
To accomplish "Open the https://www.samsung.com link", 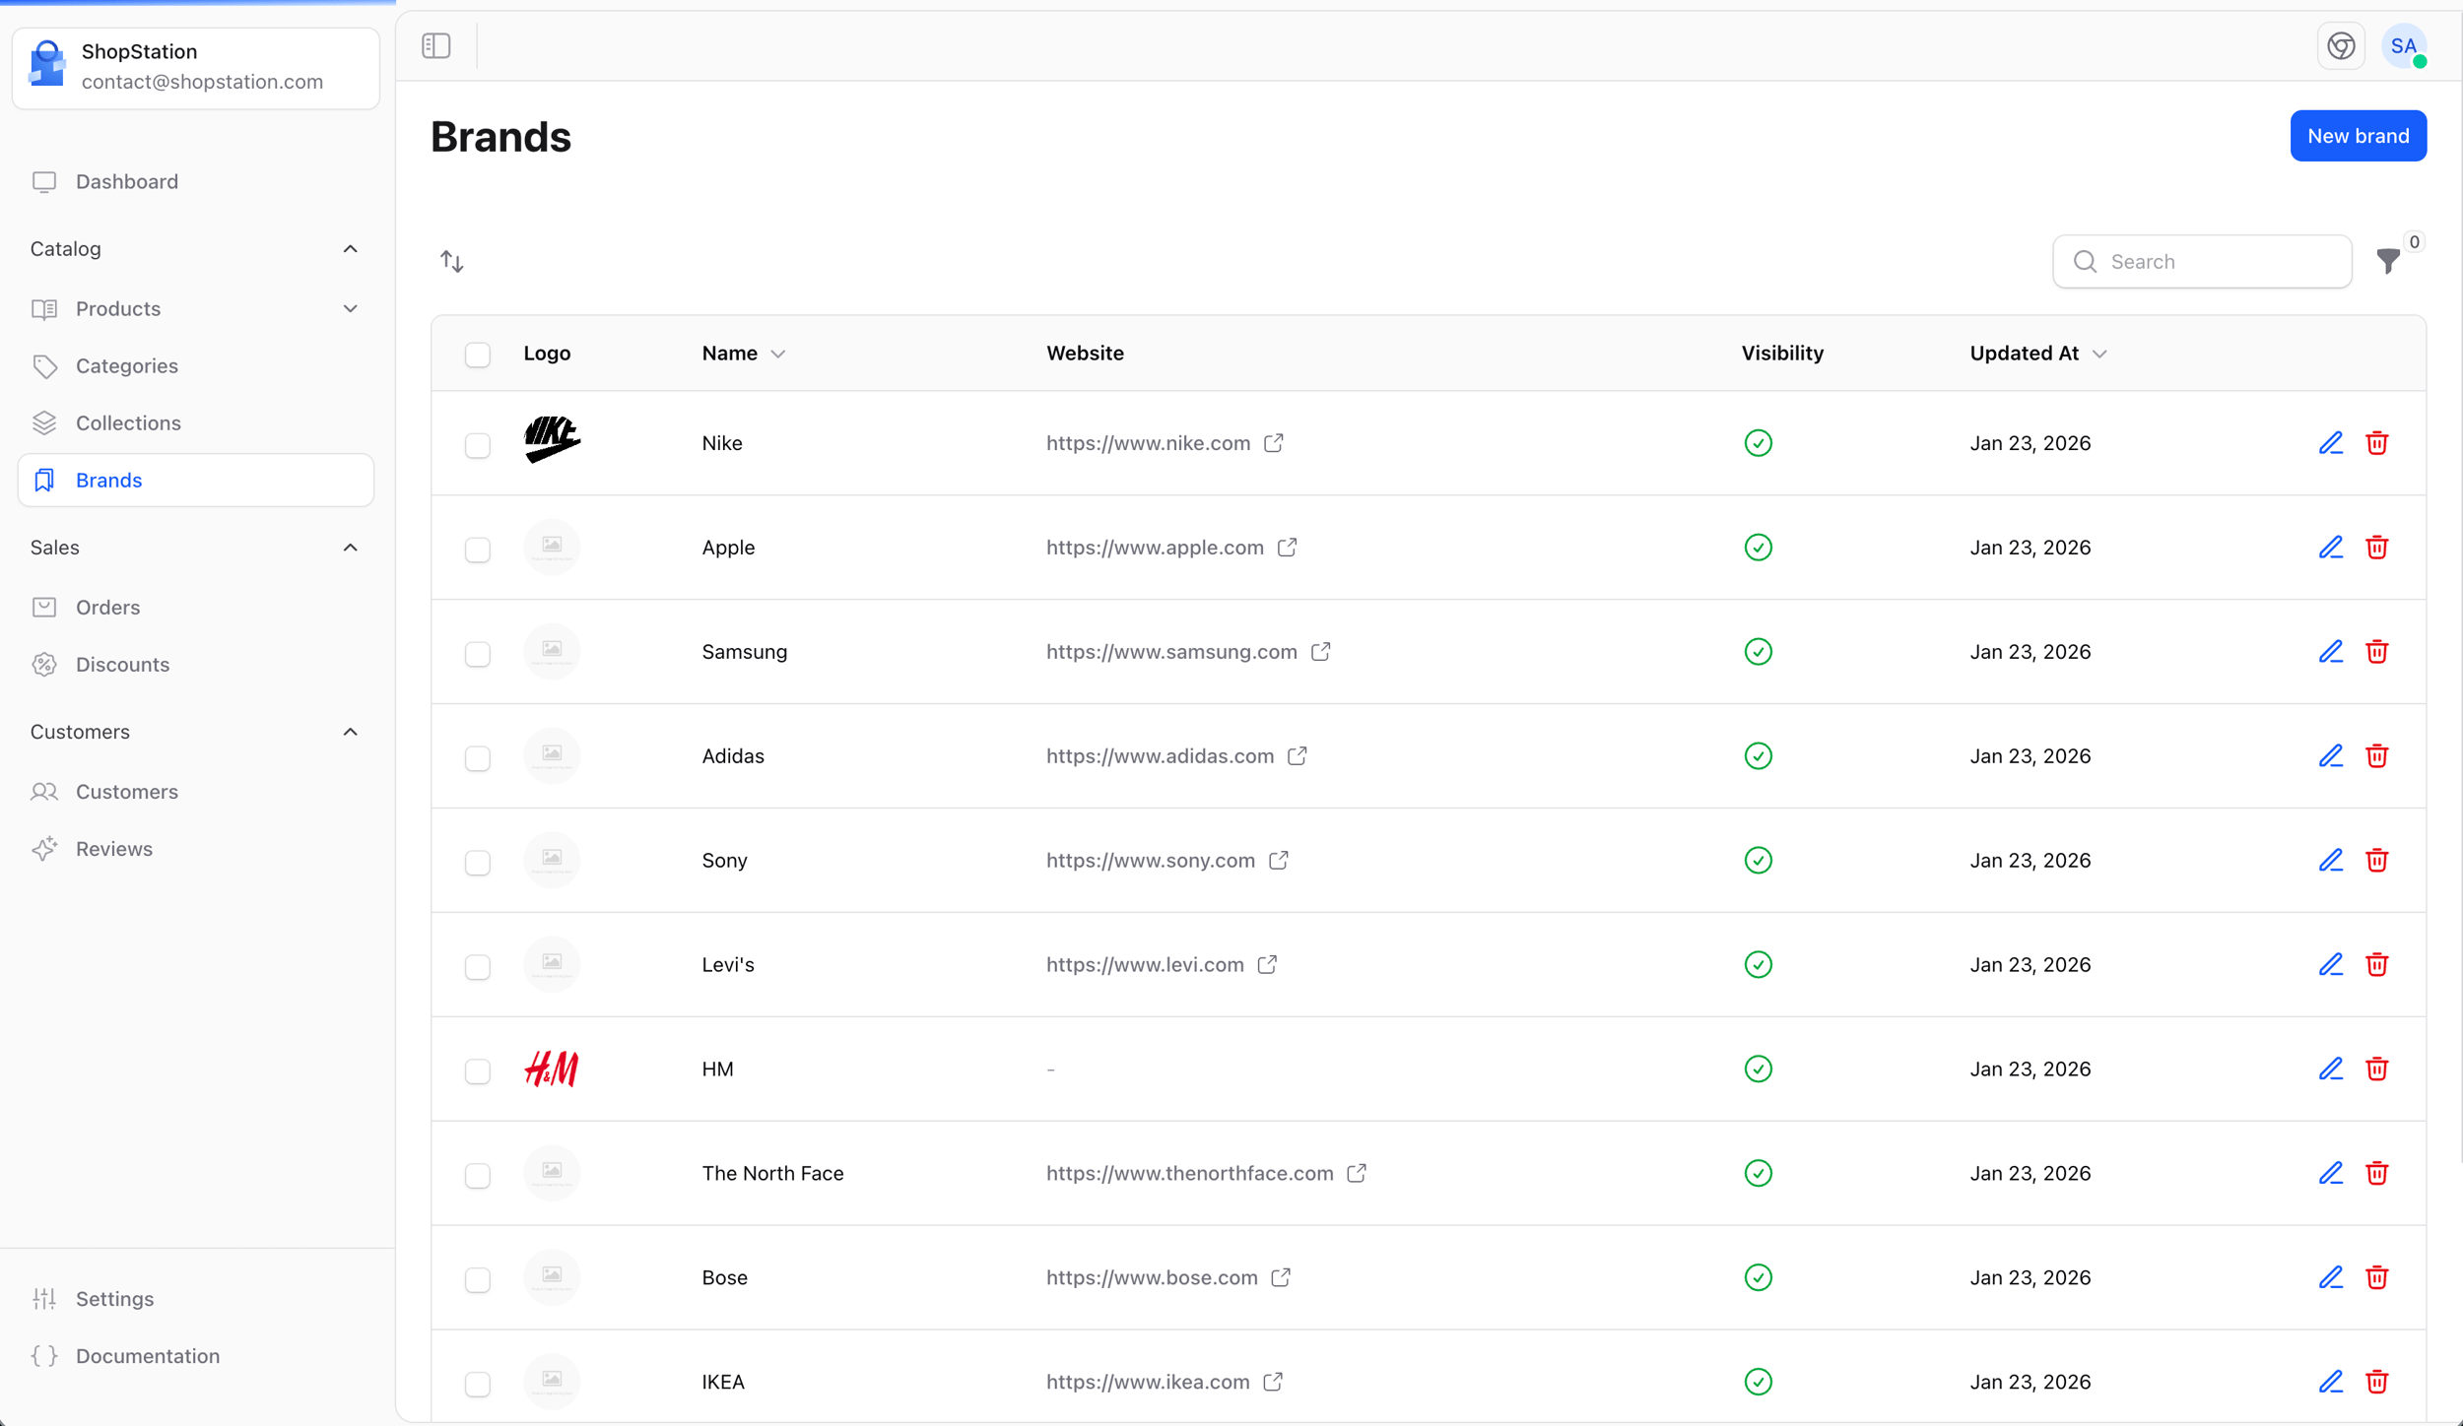I will click(x=1171, y=652).
